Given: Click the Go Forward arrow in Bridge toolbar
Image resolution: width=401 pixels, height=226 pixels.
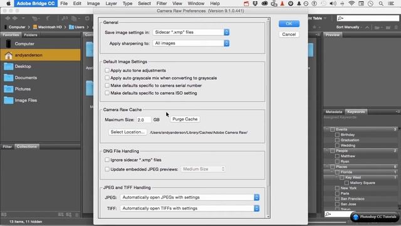Looking at the screenshot, I should (15, 18).
